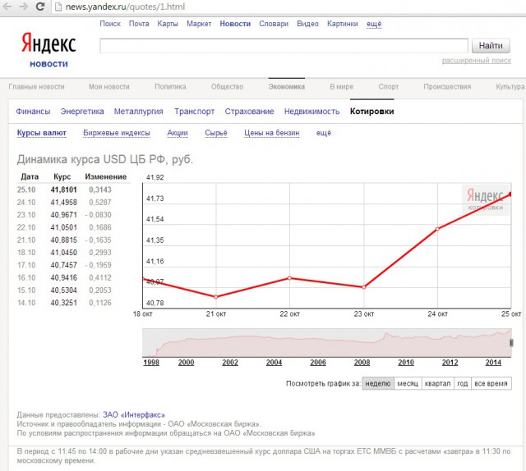This screenshot has height=471, width=526.
Task: Show chart for неделю
Action: 378,383
